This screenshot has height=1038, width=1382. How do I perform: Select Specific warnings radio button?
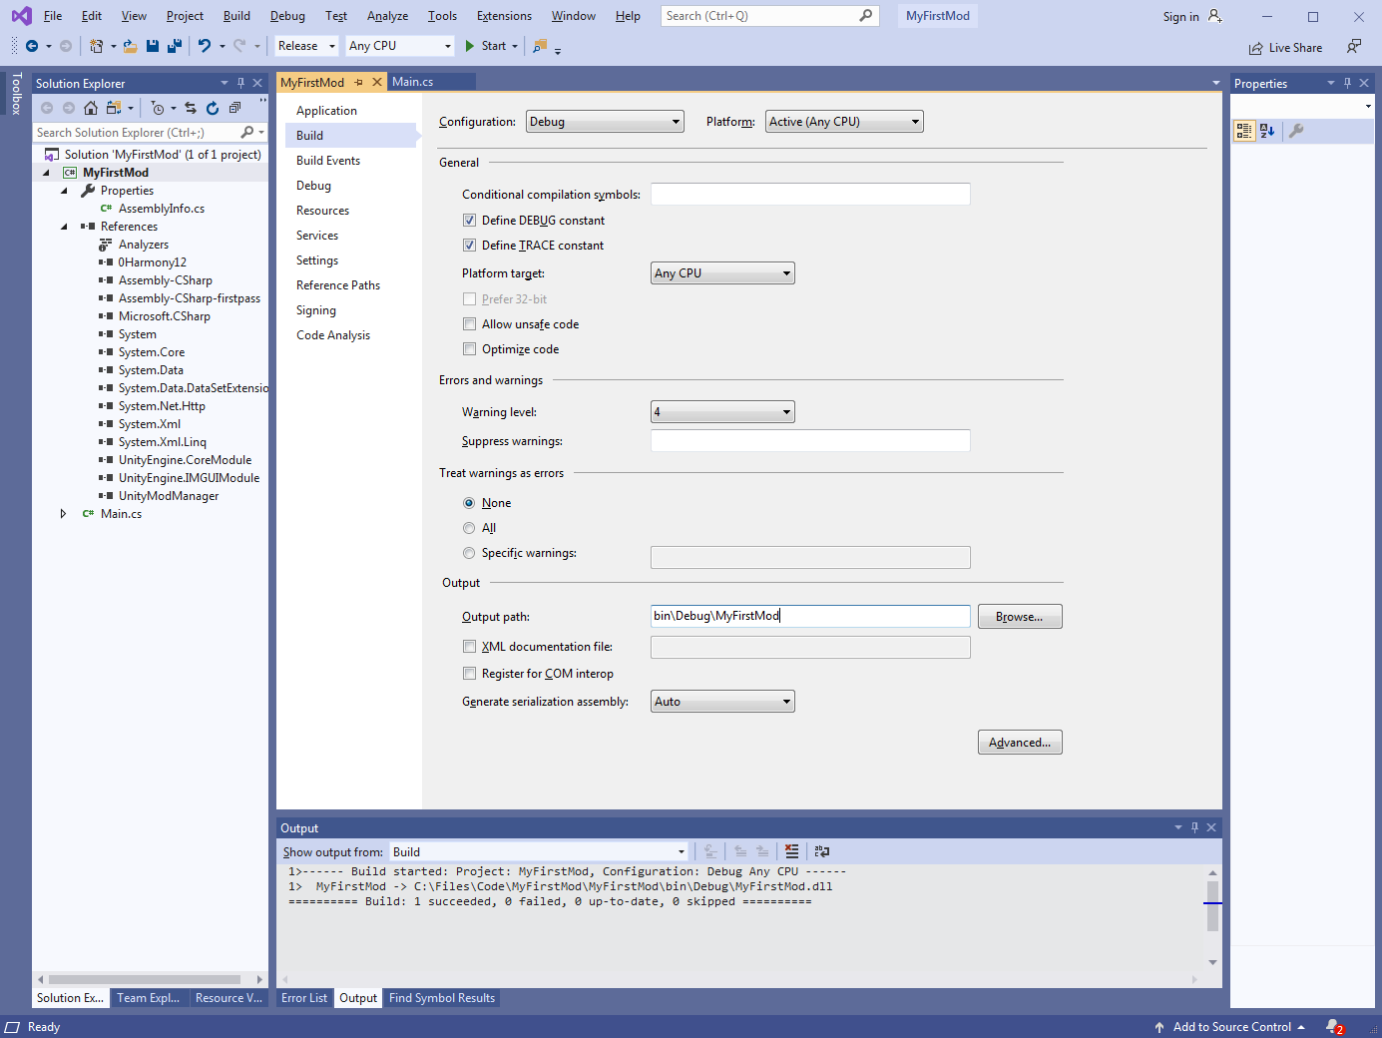click(x=469, y=553)
